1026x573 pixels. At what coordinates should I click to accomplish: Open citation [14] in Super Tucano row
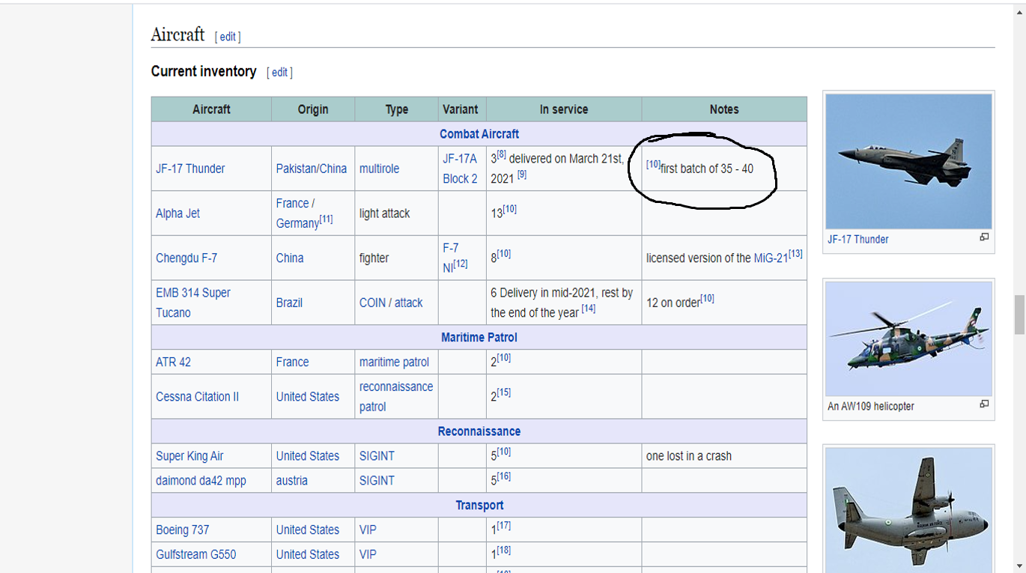pyautogui.click(x=589, y=309)
